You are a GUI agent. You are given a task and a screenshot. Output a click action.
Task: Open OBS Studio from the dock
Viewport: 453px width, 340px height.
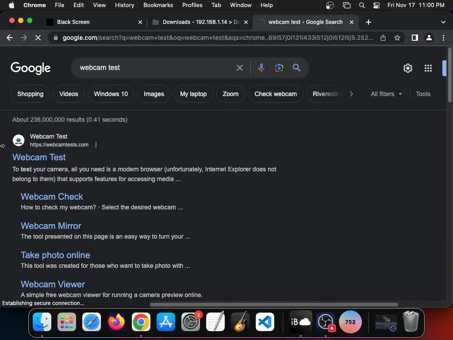326,322
